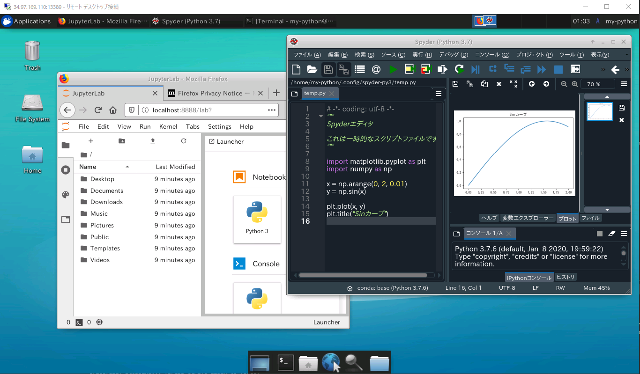Image resolution: width=640 pixels, height=374 pixels.
Task: Run the script using the green Run icon
Action: 393,69
